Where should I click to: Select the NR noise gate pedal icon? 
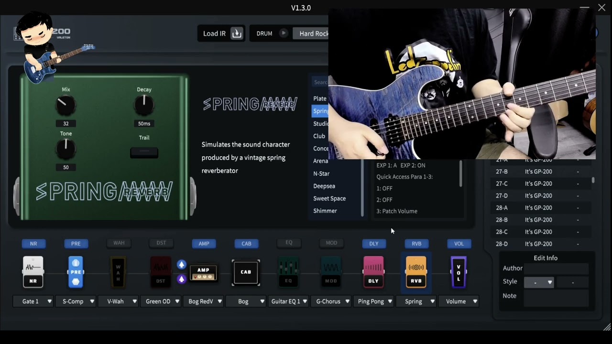click(x=33, y=272)
